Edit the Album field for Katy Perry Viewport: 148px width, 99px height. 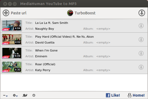(103, 70)
